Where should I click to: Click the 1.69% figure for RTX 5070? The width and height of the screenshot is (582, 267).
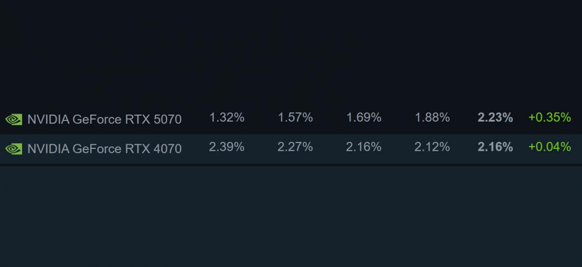[x=364, y=118]
